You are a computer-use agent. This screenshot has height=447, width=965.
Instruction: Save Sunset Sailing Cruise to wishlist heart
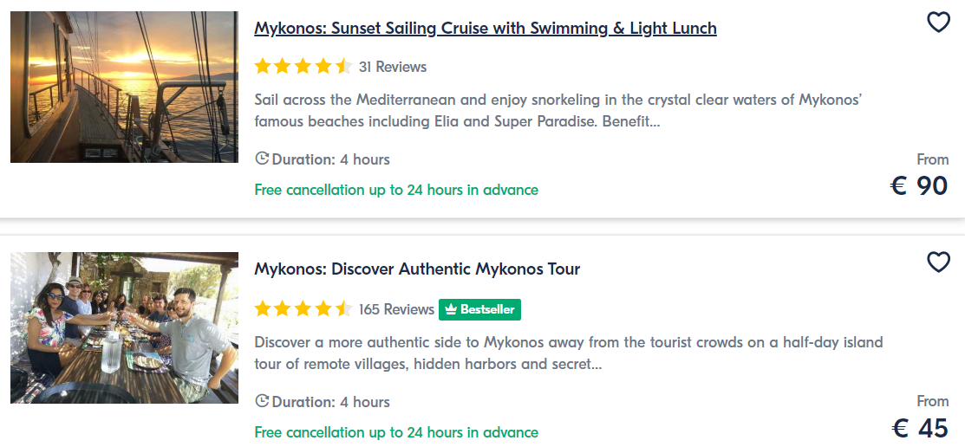coord(938,23)
